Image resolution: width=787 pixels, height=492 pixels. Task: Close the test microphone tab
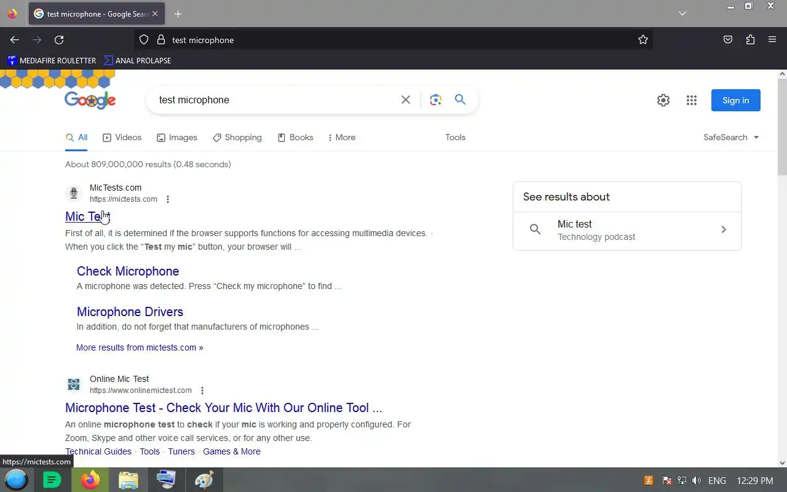pos(154,14)
